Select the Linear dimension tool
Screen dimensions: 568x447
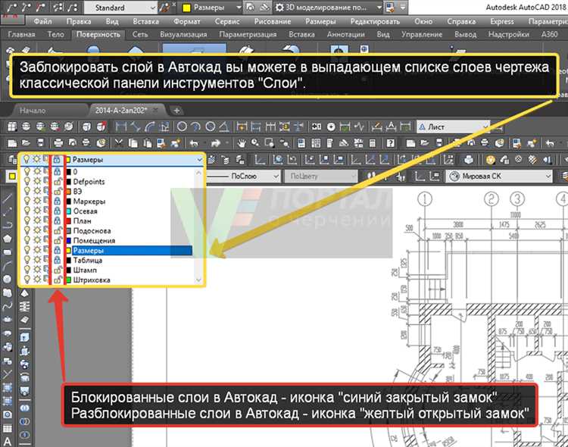121,127
